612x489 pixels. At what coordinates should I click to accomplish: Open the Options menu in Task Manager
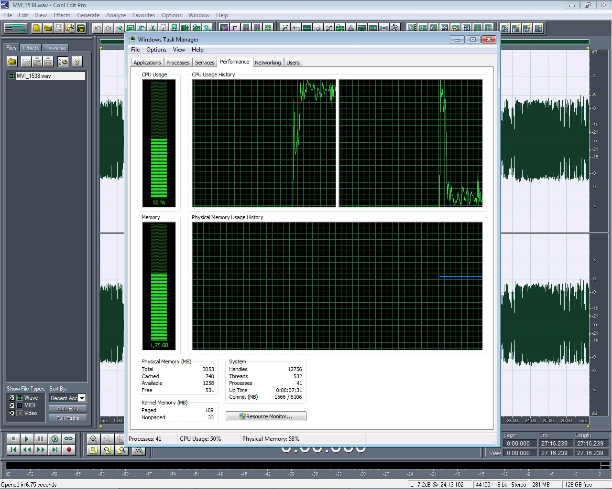[x=156, y=50]
